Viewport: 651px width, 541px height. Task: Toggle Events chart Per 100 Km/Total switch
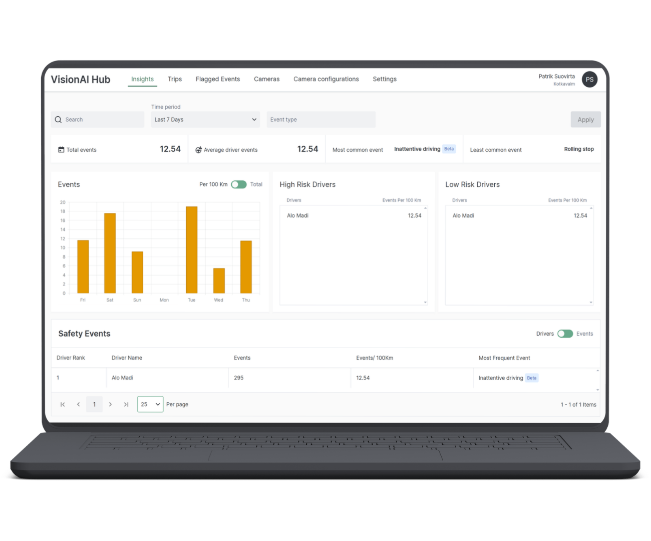pyautogui.click(x=239, y=184)
